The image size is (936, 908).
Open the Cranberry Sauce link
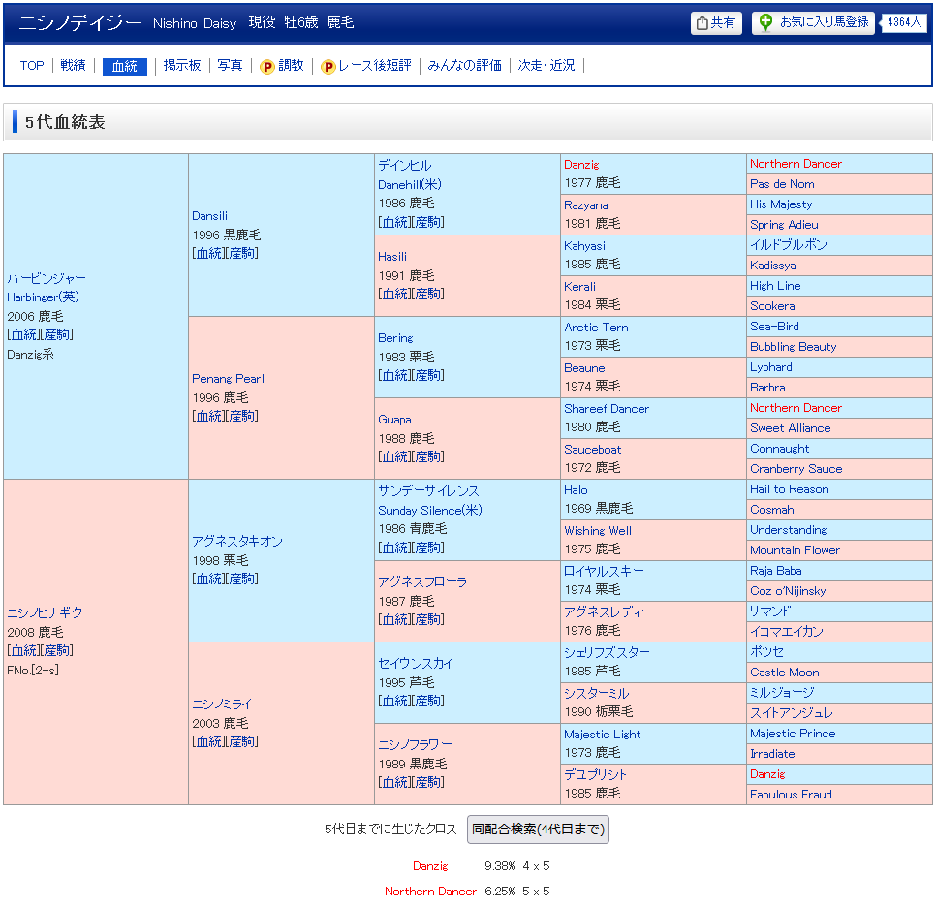(796, 469)
